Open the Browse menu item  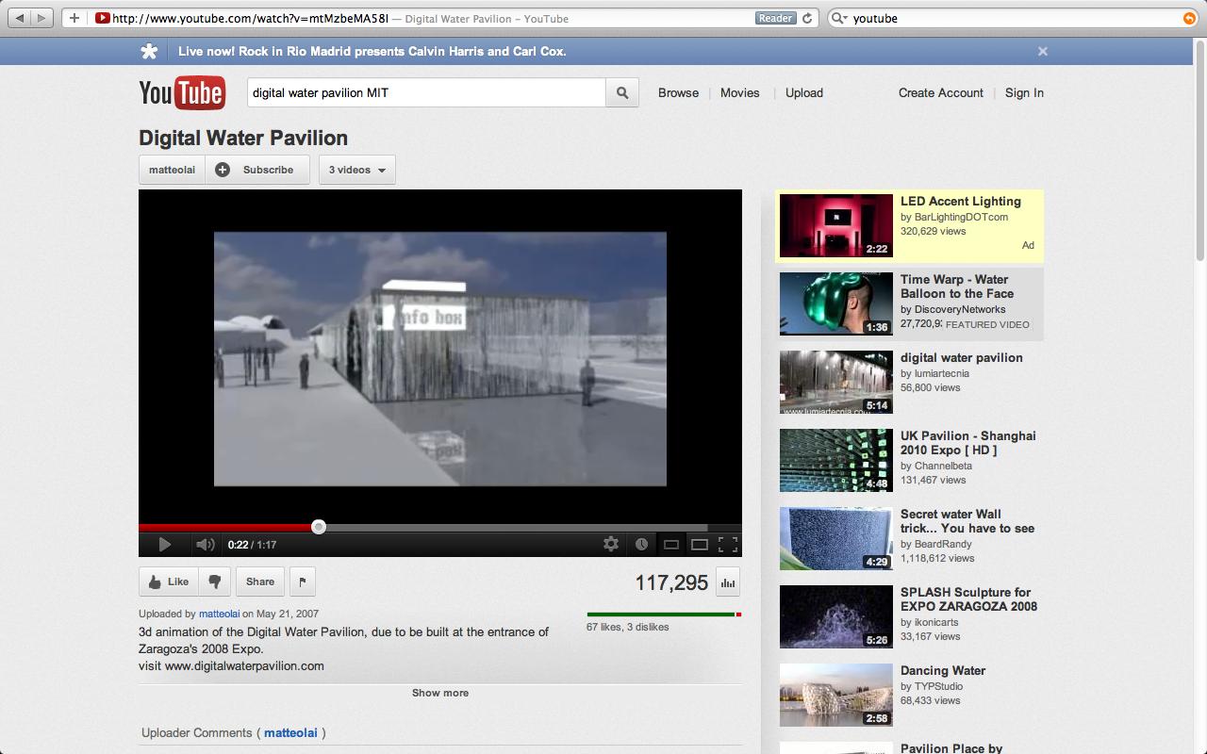678,92
